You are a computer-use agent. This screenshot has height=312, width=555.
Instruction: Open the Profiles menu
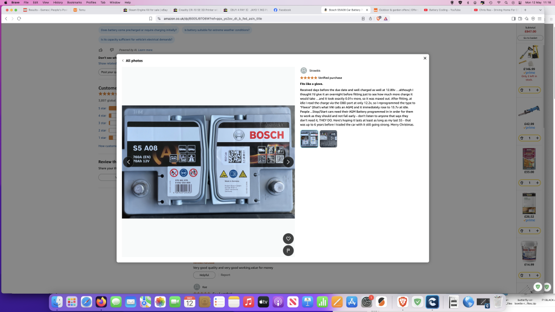coord(91,2)
